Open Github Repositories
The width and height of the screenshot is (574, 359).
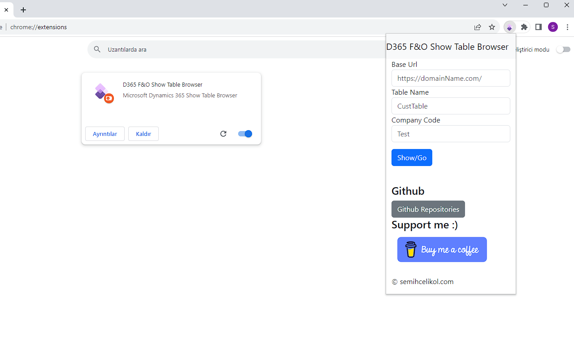pyautogui.click(x=428, y=209)
